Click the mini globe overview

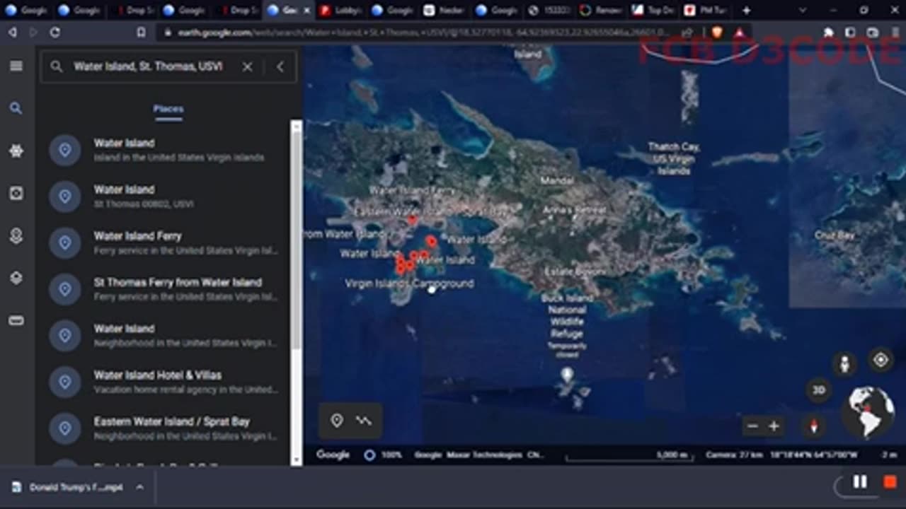(869, 411)
